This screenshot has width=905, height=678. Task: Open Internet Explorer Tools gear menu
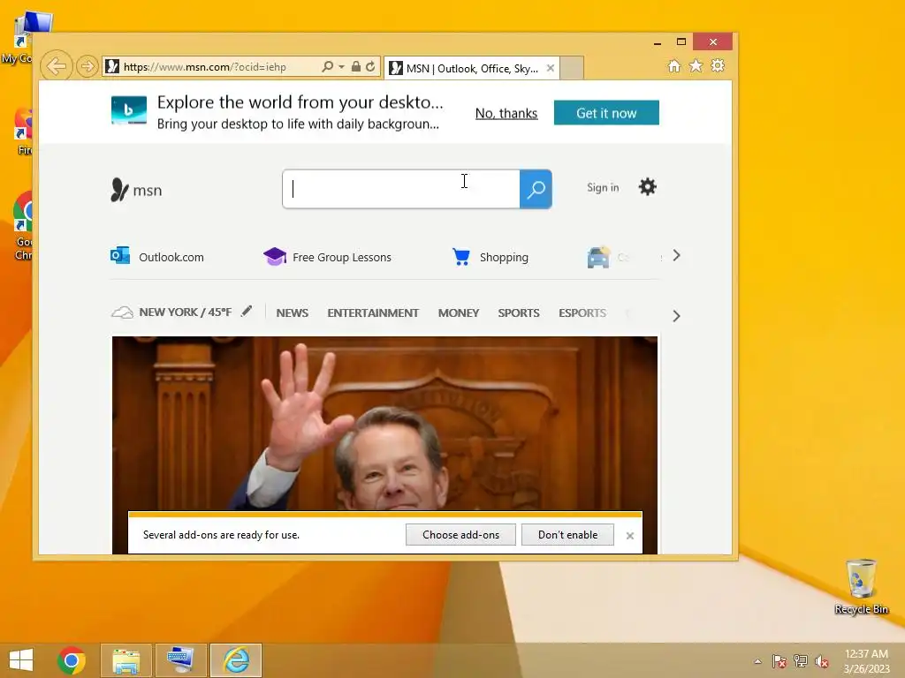(718, 65)
